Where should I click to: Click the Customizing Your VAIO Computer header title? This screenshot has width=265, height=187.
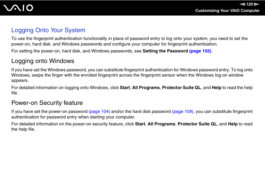click(x=227, y=11)
